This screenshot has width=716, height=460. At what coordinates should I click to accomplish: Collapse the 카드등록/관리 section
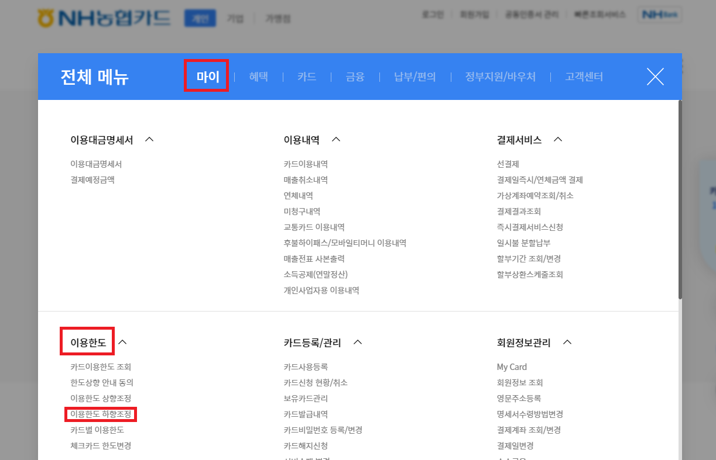[358, 343]
